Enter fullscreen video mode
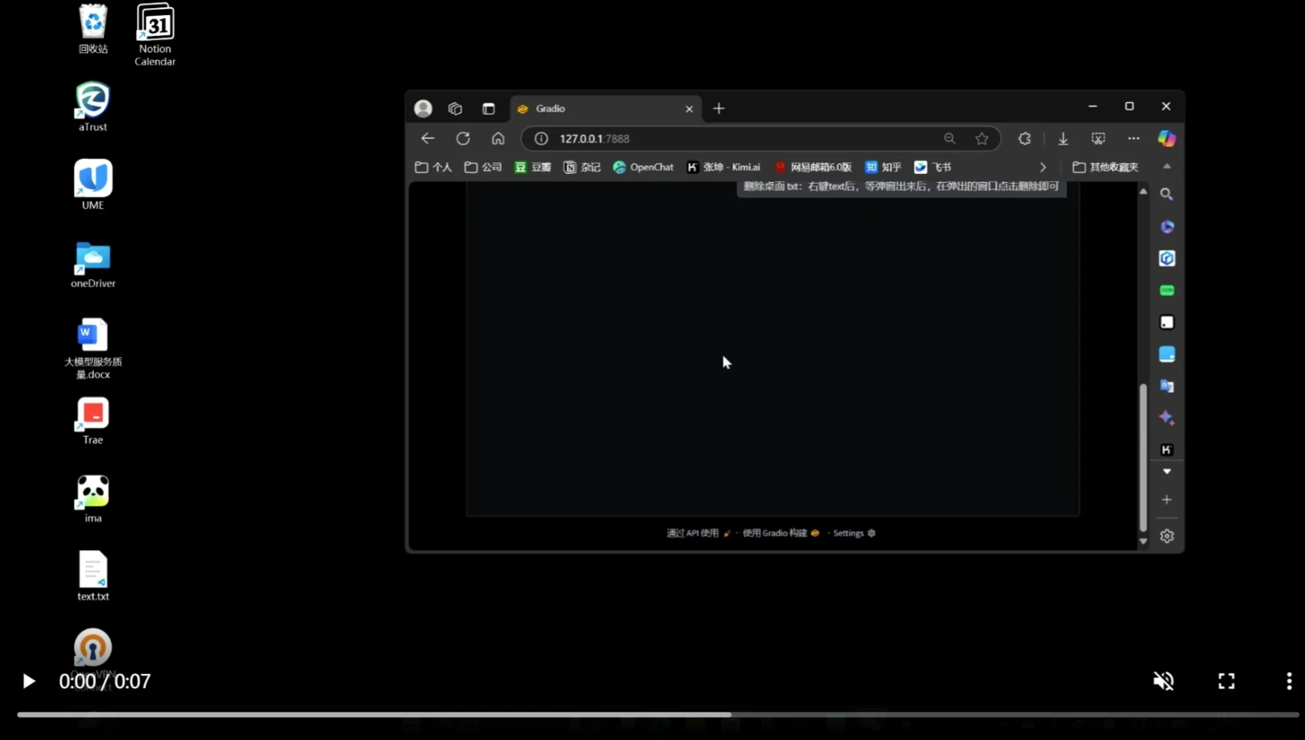This screenshot has width=1305, height=740. (x=1226, y=681)
